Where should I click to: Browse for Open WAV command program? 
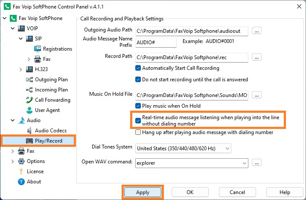point(256,163)
